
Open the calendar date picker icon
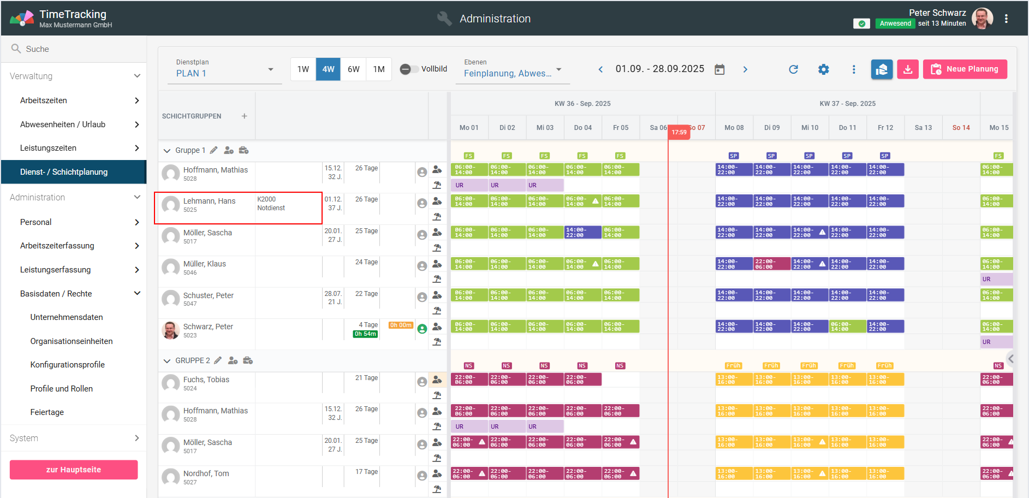[719, 69]
